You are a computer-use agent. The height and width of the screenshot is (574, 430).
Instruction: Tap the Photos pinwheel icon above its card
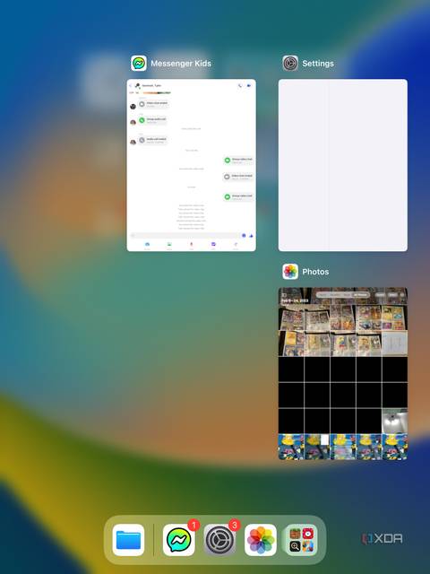290,272
